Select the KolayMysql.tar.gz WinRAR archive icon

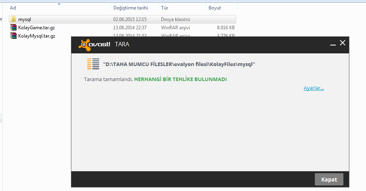pos(13,36)
